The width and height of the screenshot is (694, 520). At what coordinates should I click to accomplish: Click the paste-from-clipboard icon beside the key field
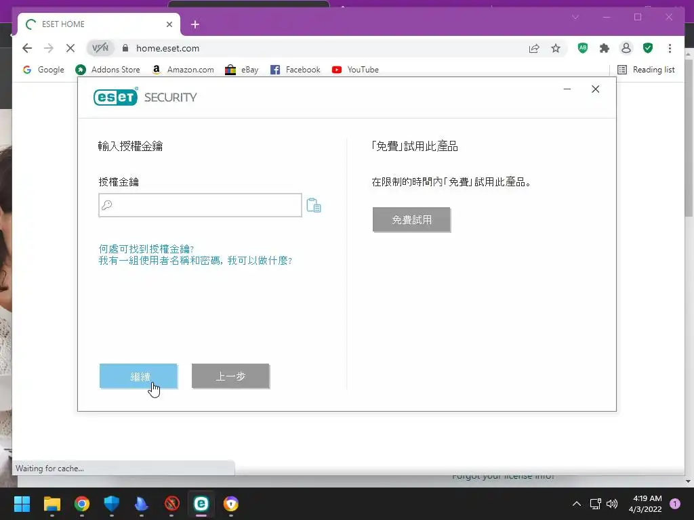point(313,205)
